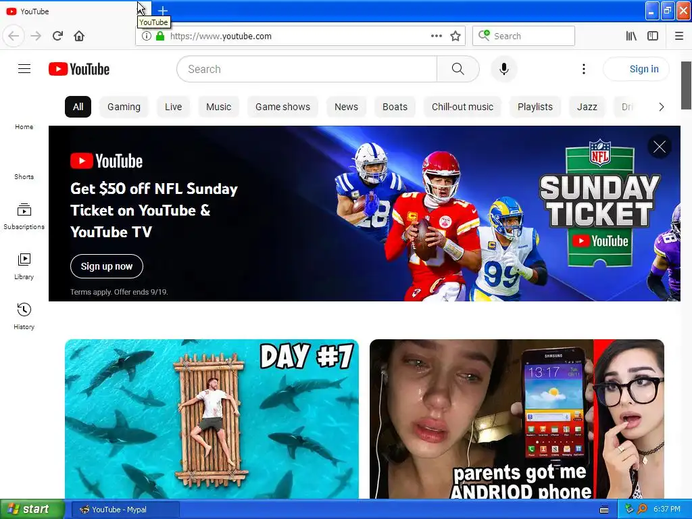Select the Live filter chip
Viewport: 692px width, 519px height.
point(174,107)
